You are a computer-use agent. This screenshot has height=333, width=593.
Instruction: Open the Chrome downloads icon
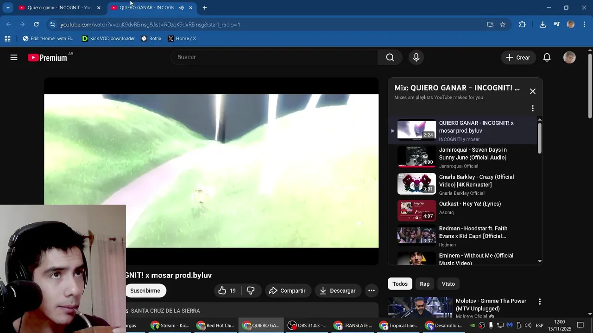(x=543, y=25)
